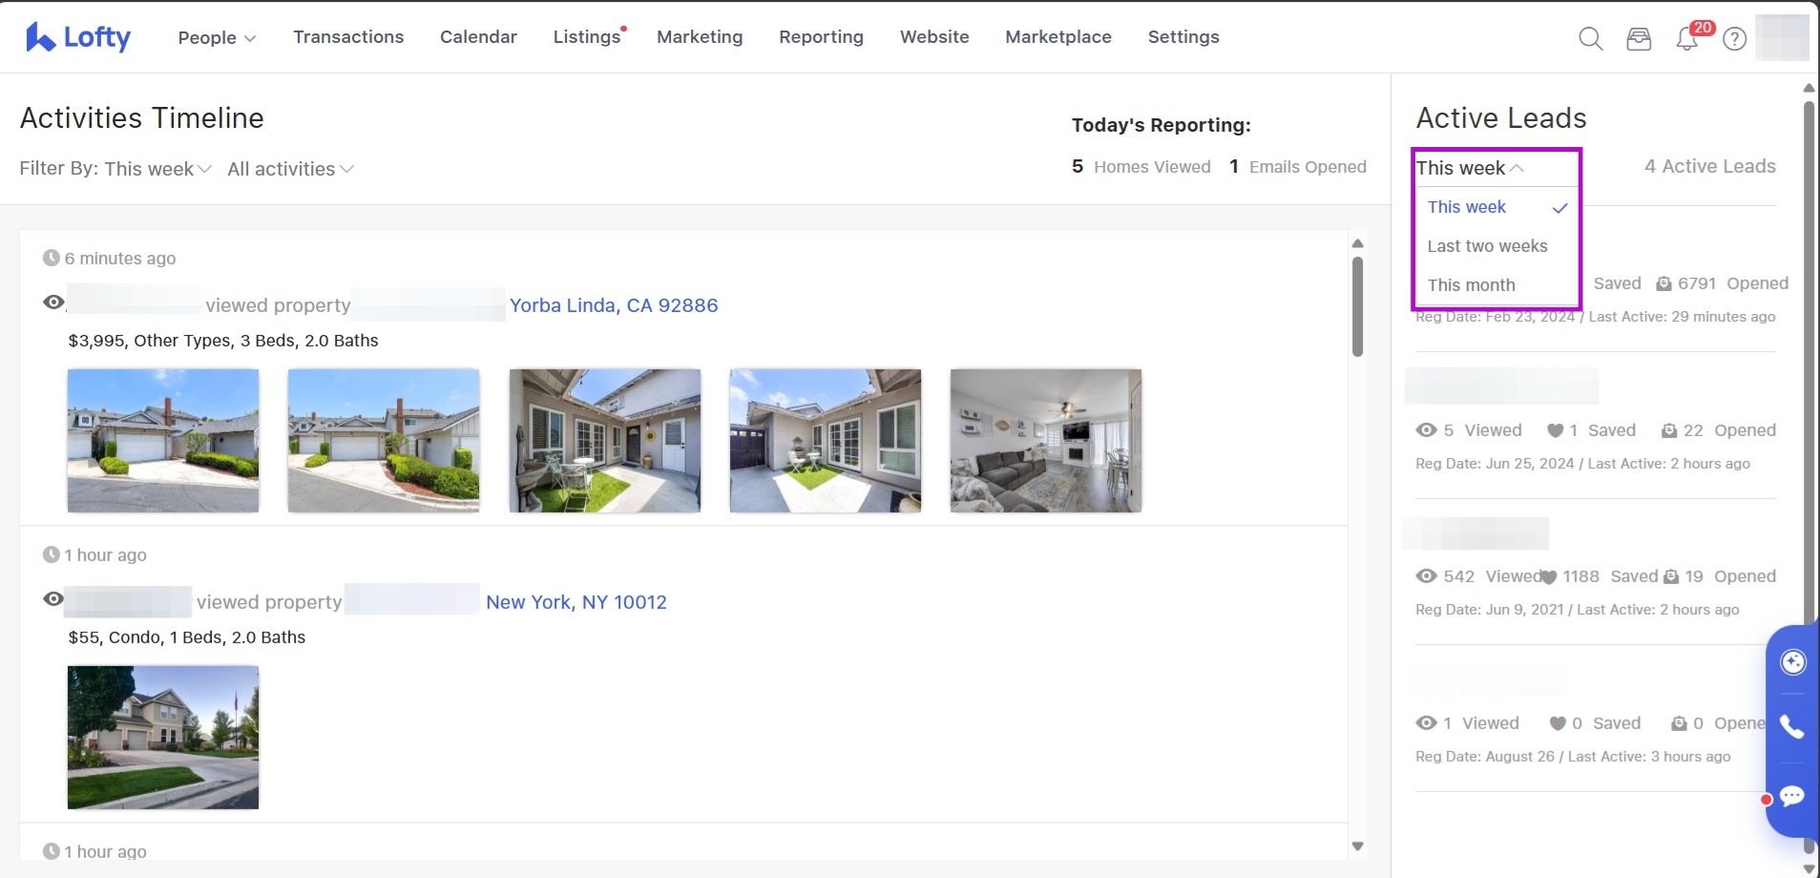This screenshot has height=878, width=1820.
Task: Click the search magnifier icon
Action: [x=1590, y=39]
